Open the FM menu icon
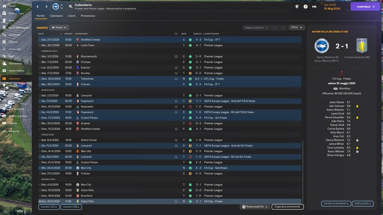Image resolution: width=383 pixels, height=215 pixels. point(314,7)
